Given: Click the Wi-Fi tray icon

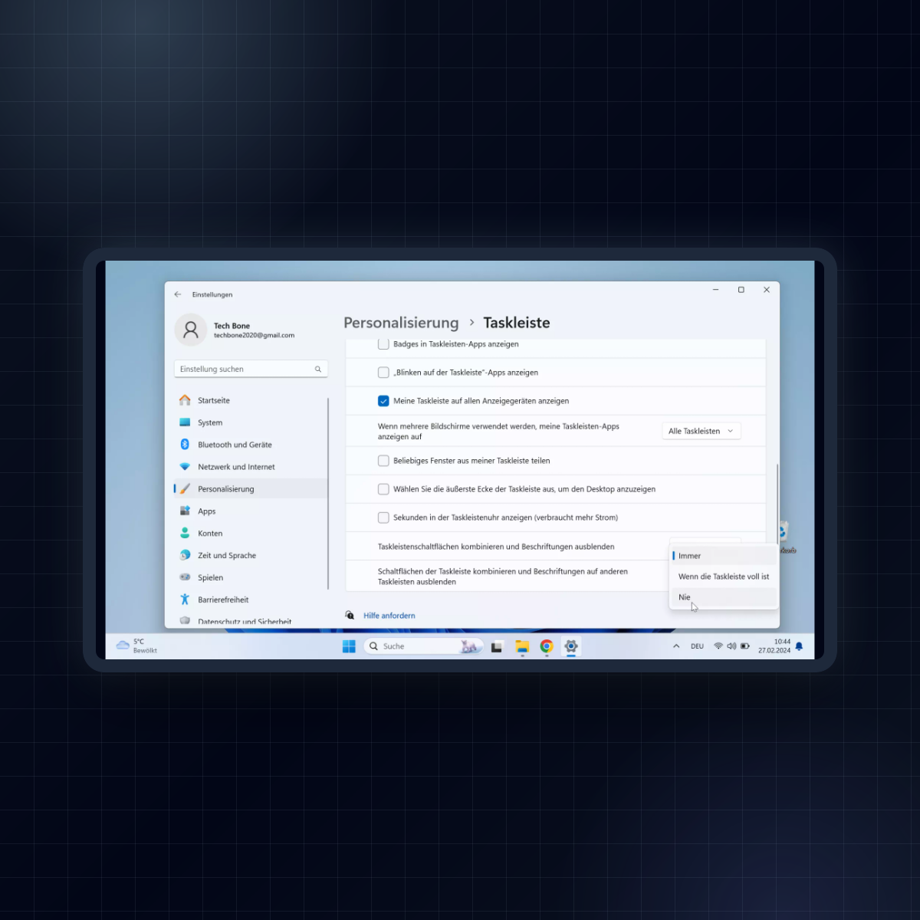Looking at the screenshot, I should 718,646.
